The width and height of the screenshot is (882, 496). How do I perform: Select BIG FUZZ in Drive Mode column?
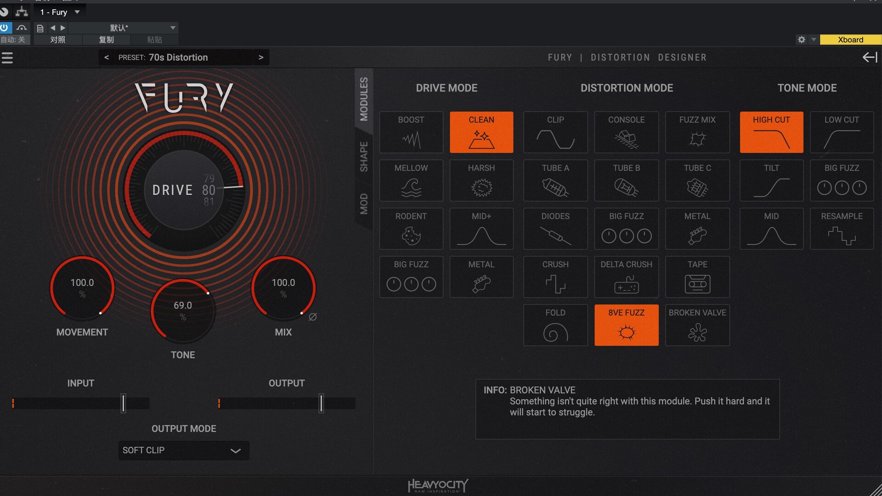[x=411, y=277]
